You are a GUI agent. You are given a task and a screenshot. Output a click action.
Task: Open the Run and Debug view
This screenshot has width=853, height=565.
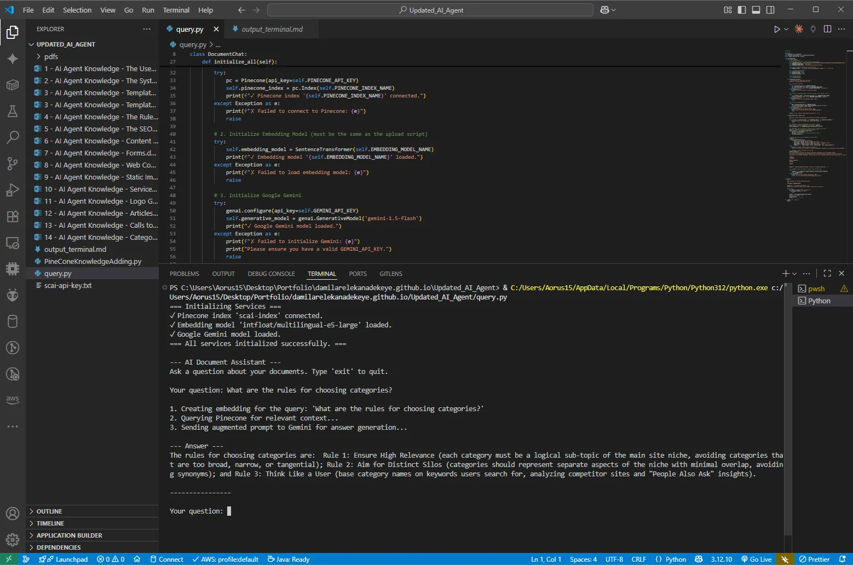coord(13,190)
